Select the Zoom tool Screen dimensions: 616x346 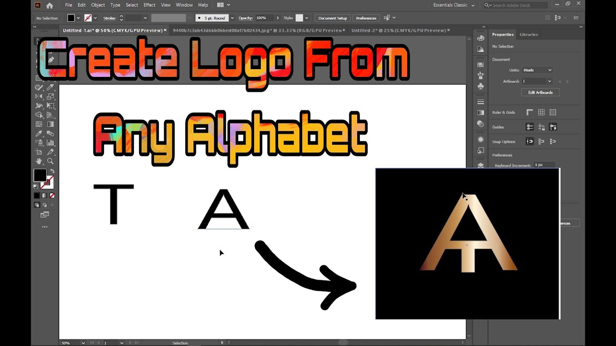pyautogui.click(x=50, y=161)
